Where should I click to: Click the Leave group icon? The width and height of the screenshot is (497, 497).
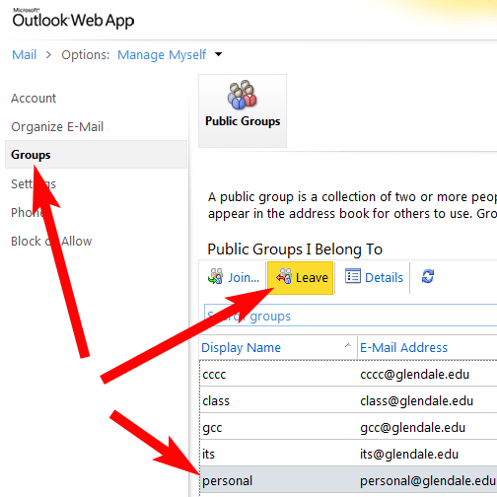point(284,276)
